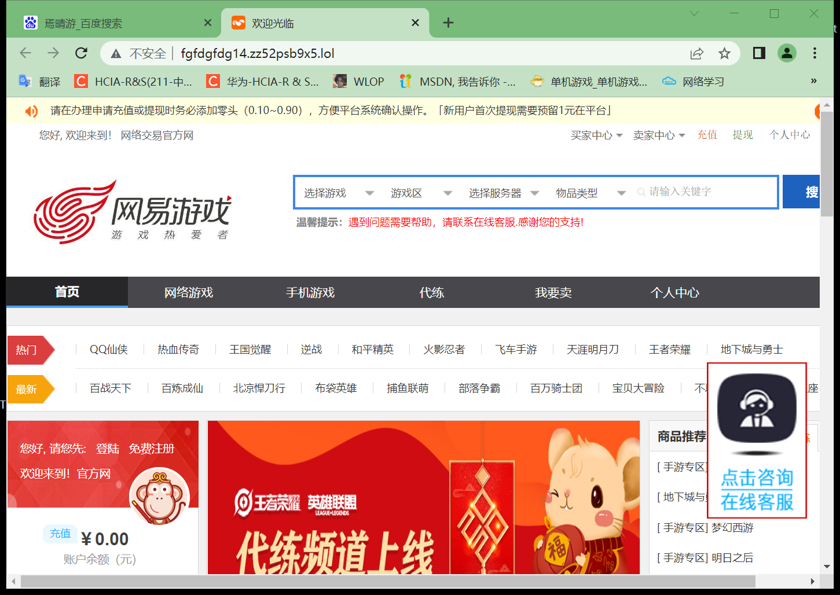Open the 和平精英 game link

(373, 349)
